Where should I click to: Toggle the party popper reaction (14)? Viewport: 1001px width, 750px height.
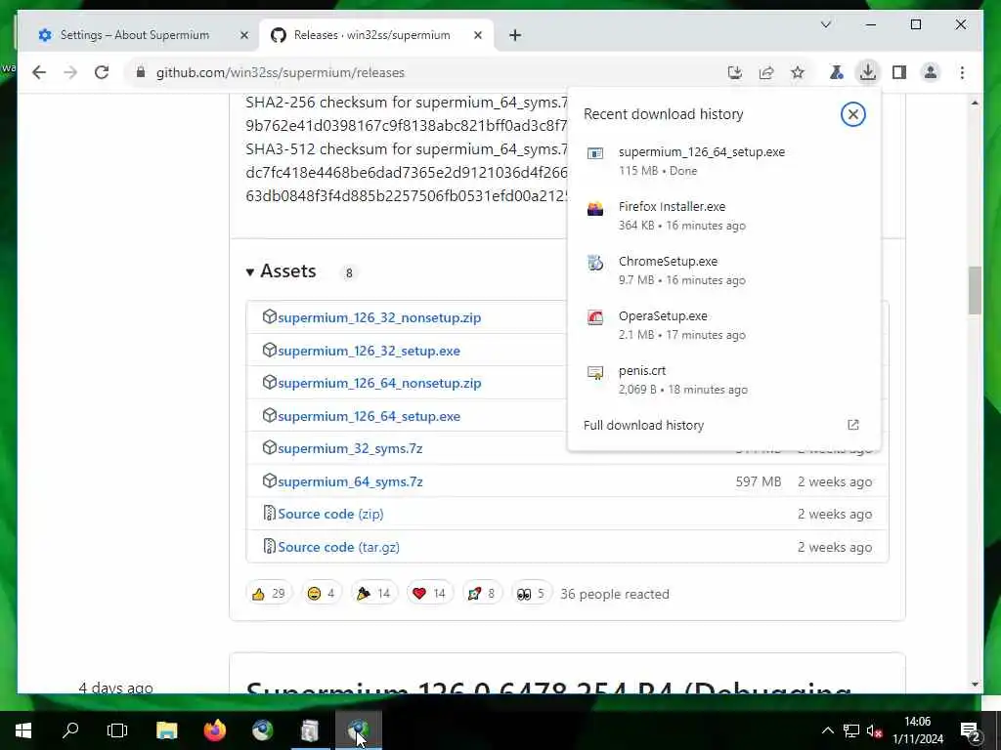coord(374,594)
